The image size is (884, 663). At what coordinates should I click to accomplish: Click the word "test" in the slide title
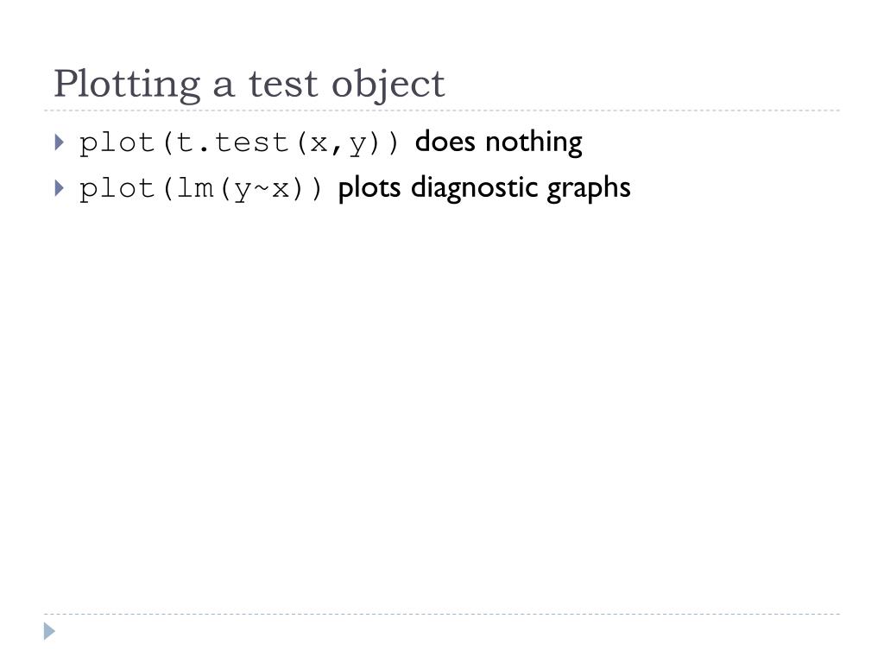(x=283, y=85)
